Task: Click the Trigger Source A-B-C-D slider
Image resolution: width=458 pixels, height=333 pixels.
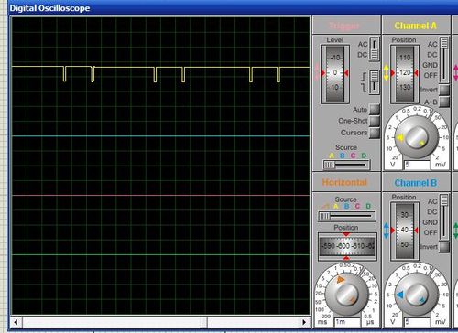Action: point(346,165)
